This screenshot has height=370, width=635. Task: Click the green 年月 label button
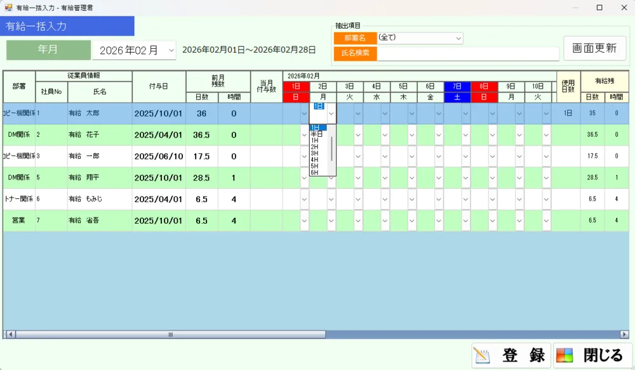[48, 50]
